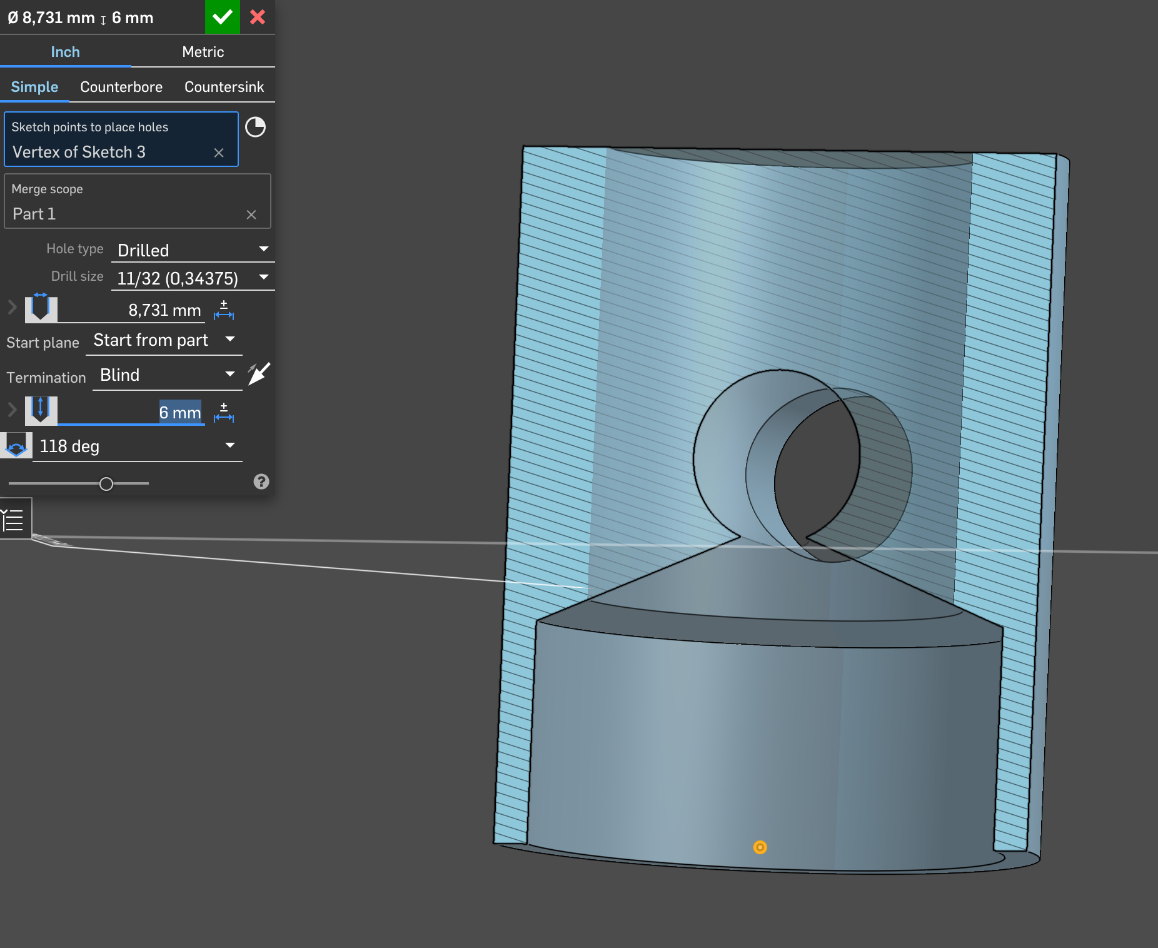Image resolution: width=1158 pixels, height=948 pixels.
Task: Remove Part 1 from merge scope
Action: click(x=251, y=214)
